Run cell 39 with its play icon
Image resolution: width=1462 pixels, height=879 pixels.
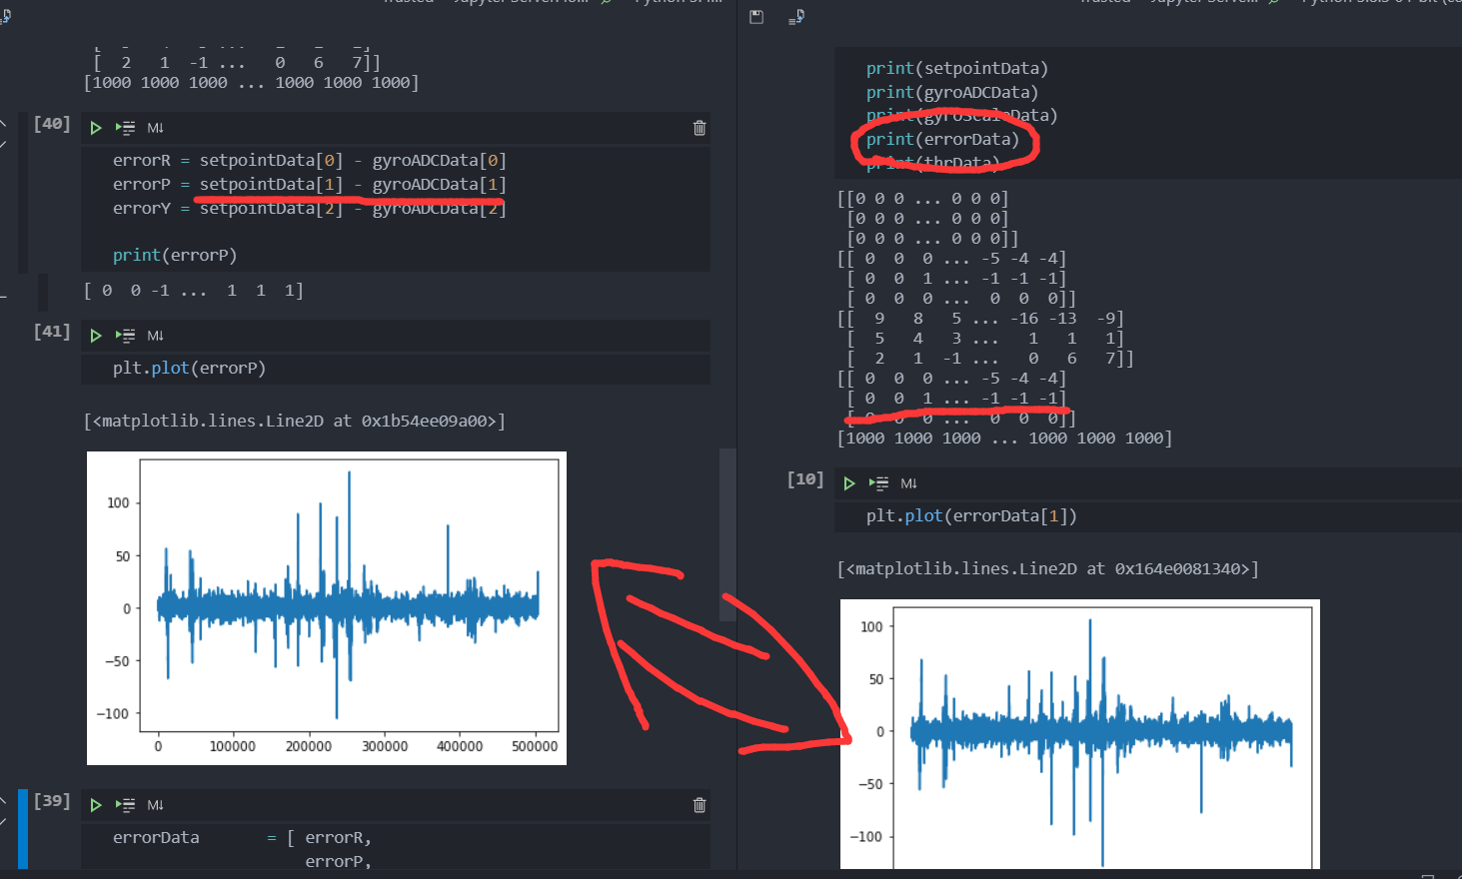coord(96,805)
